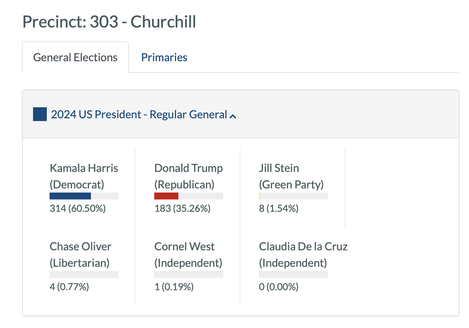Click Claudia De la Cruz vote bar

293,274
